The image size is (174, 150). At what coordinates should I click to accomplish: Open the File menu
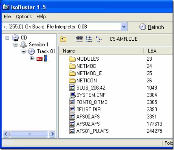tap(7, 17)
